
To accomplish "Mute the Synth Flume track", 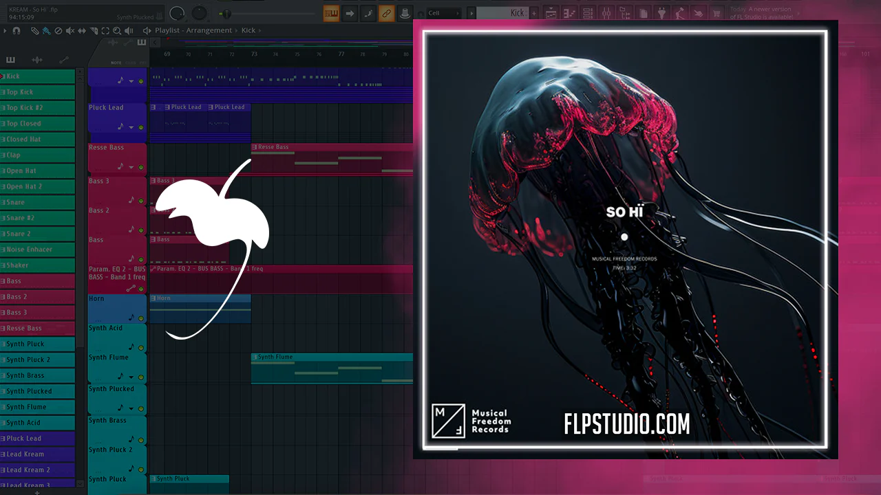I will 141,377.
